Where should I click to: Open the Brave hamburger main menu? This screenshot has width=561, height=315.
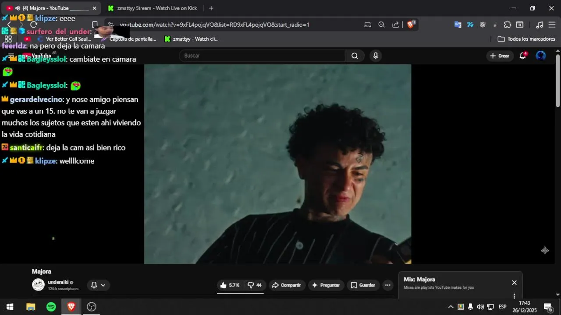552,24
